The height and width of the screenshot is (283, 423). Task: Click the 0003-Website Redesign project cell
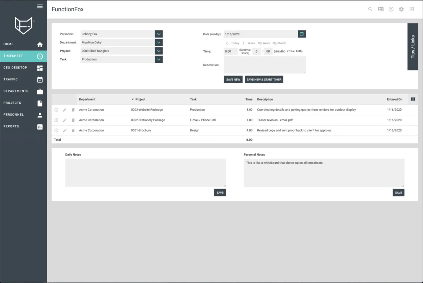click(x=147, y=110)
